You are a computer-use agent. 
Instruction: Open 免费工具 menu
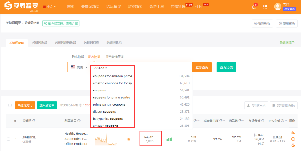click(157, 6)
